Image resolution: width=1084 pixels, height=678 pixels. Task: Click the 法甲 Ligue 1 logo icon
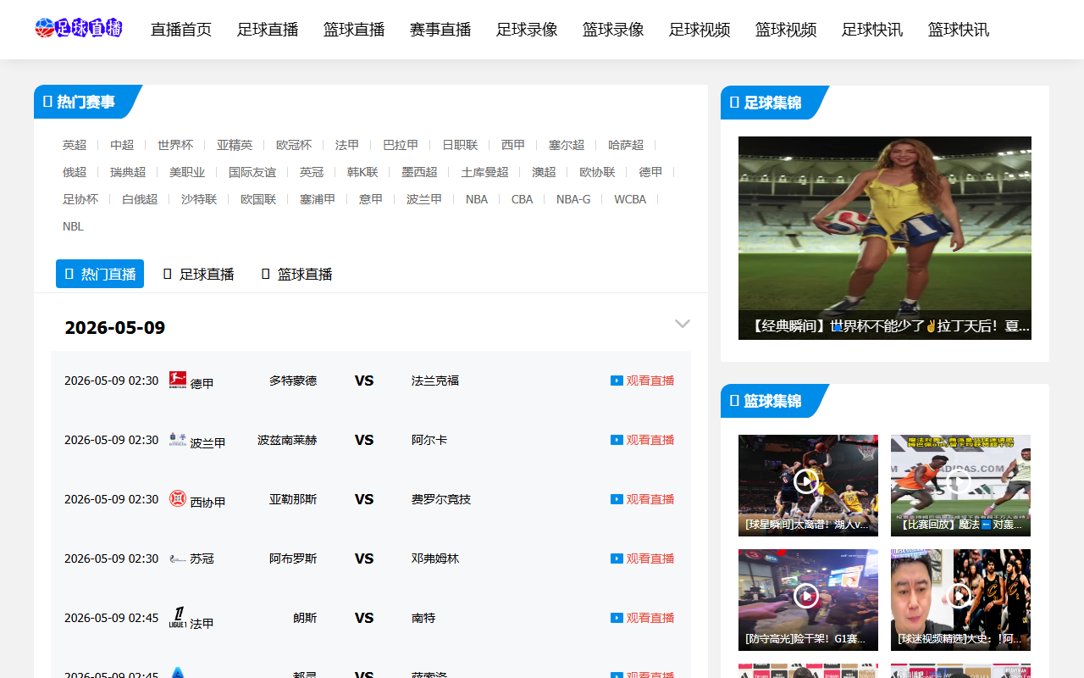(x=178, y=618)
